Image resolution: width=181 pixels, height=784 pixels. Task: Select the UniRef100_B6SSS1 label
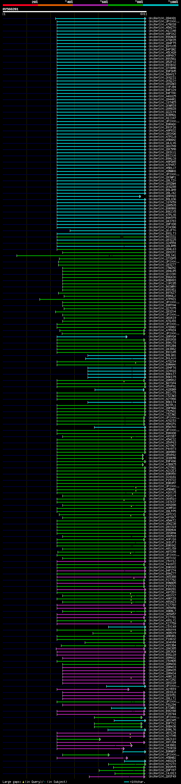coord(162,237)
